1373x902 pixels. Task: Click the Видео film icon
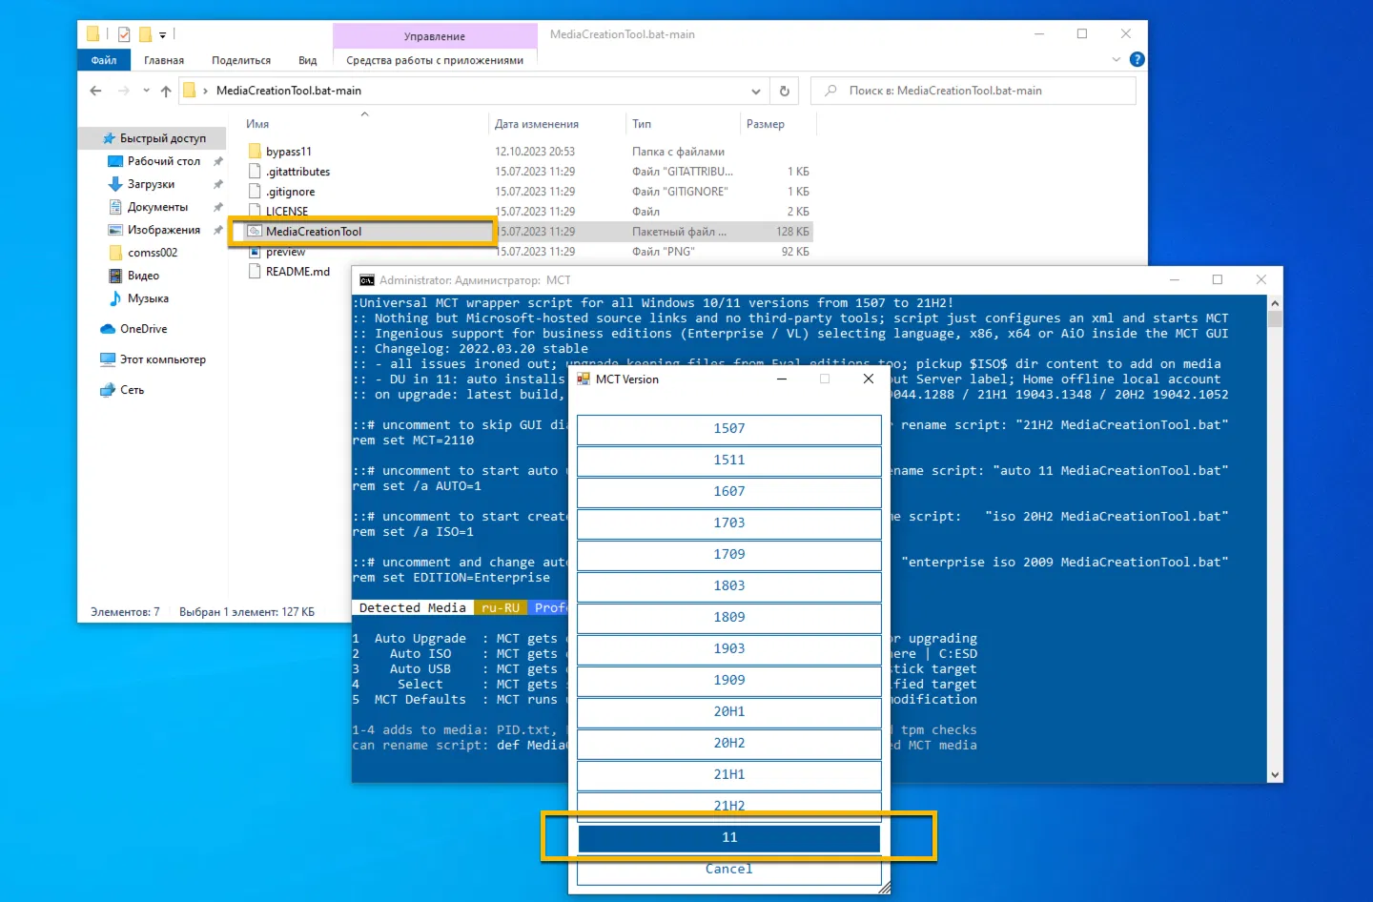tap(115, 276)
